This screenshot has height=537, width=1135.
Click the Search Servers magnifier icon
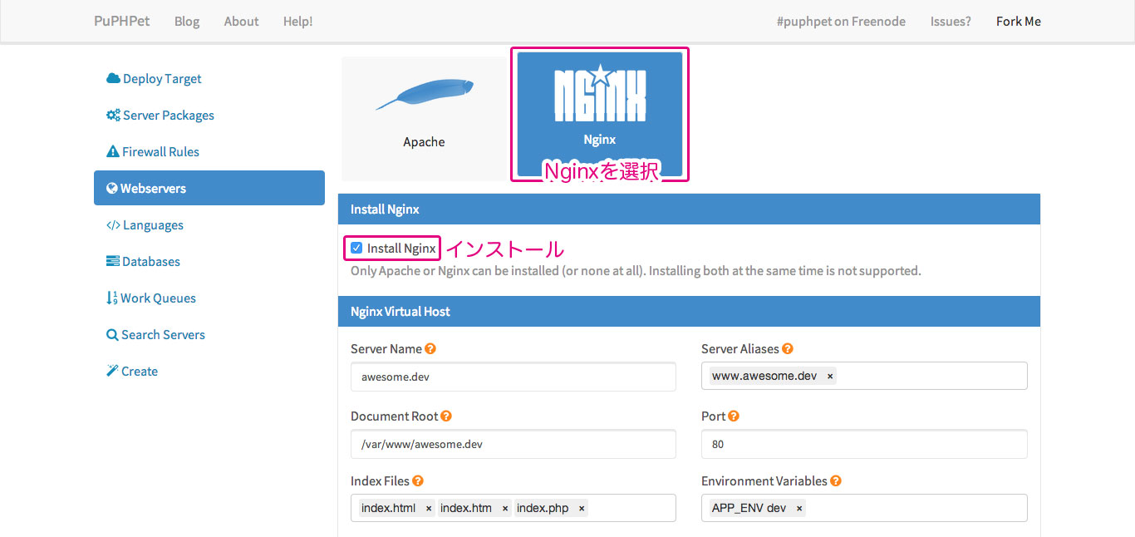[112, 335]
